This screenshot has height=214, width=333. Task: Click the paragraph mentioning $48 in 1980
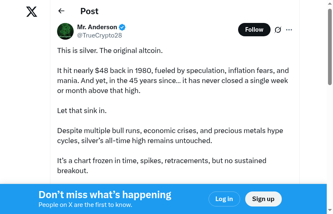point(173,80)
